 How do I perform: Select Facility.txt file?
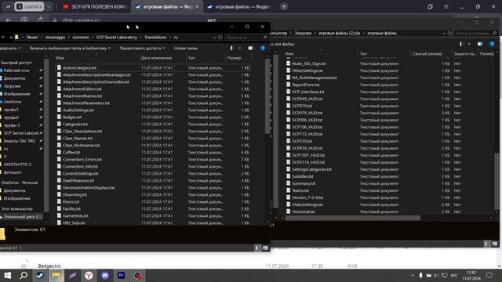click(71, 208)
